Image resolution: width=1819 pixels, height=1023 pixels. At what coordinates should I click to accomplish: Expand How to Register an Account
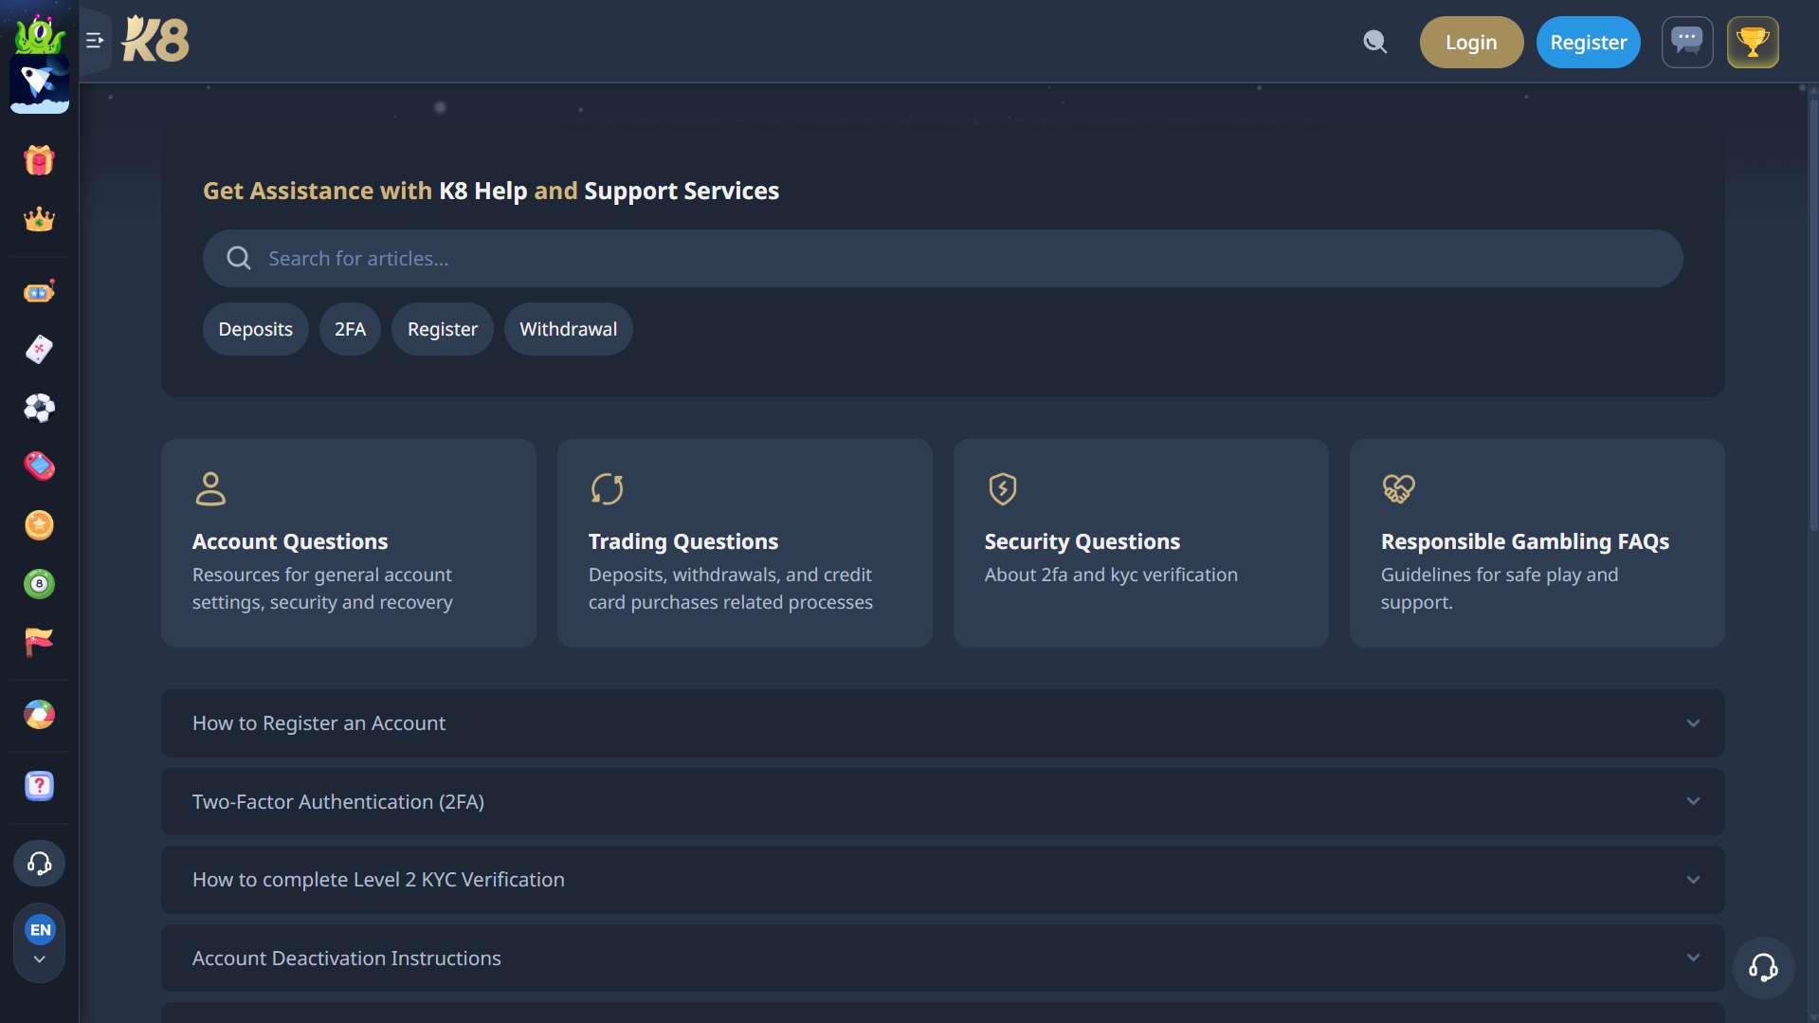pyautogui.click(x=942, y=723)
